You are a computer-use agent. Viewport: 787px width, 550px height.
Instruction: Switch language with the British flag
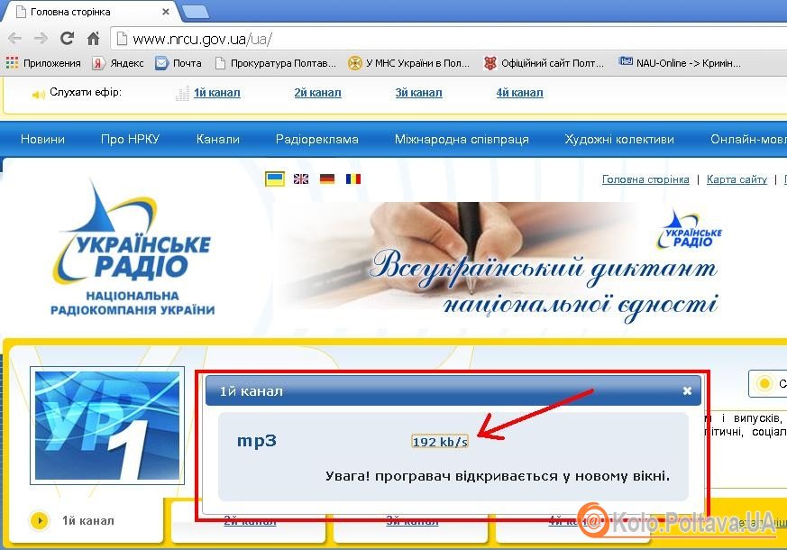(x=301, y=179)
